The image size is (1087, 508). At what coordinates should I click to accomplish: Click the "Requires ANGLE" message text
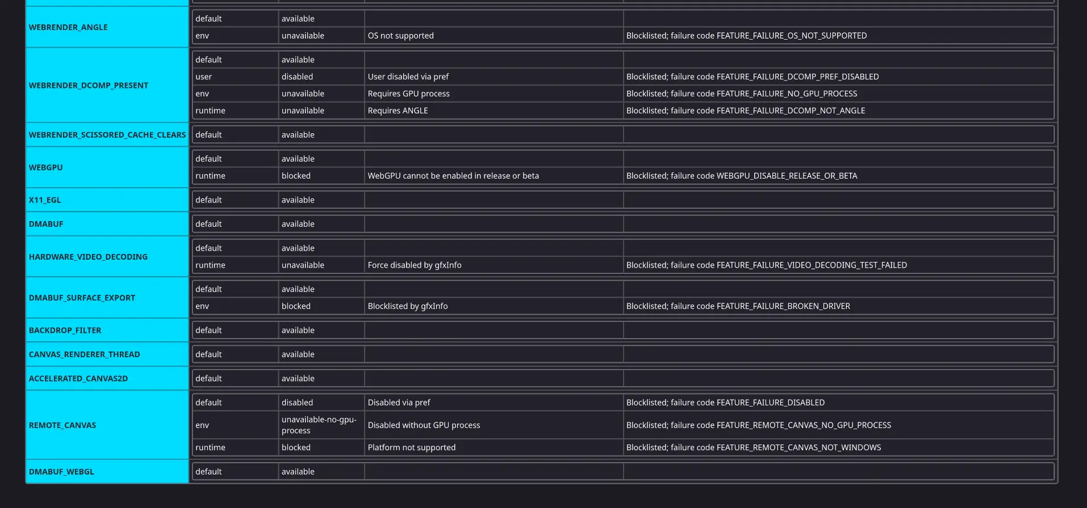click(398, 111)
